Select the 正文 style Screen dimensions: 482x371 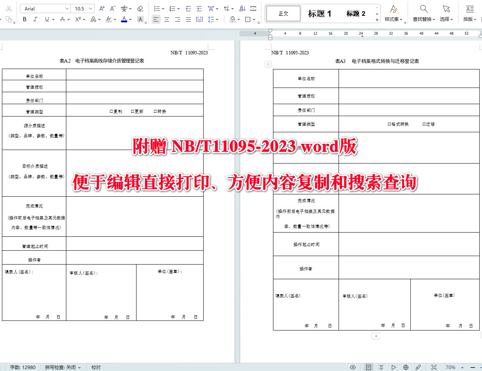283,13
